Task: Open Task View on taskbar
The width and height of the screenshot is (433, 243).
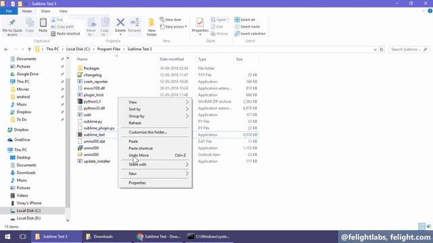Action: [23, 237]
